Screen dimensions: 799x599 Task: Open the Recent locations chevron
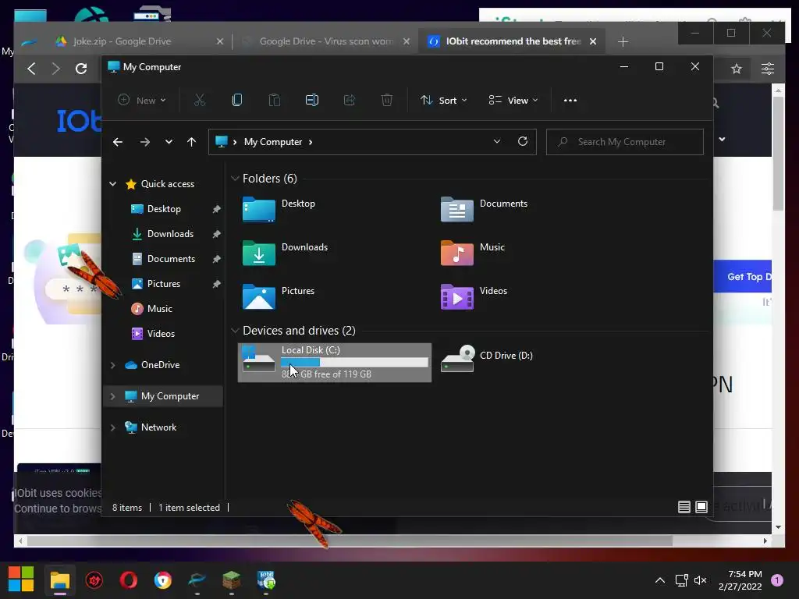pos(169,142)
